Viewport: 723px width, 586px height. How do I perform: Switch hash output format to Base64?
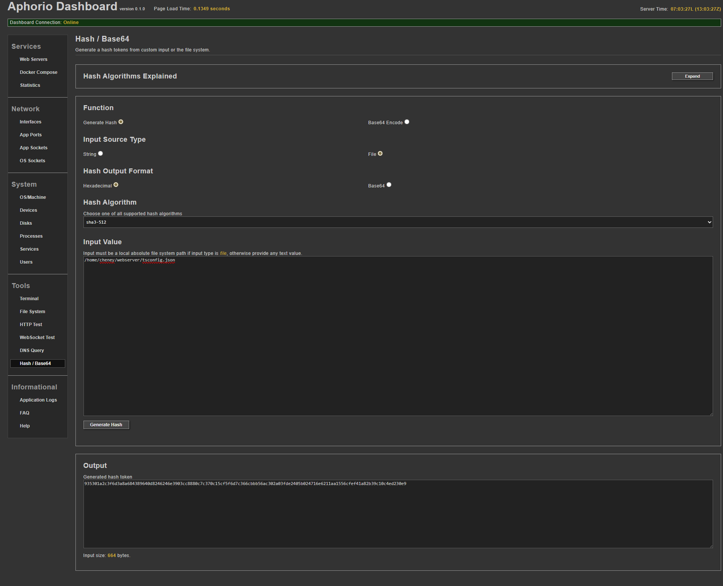click(x=389, y=185)
